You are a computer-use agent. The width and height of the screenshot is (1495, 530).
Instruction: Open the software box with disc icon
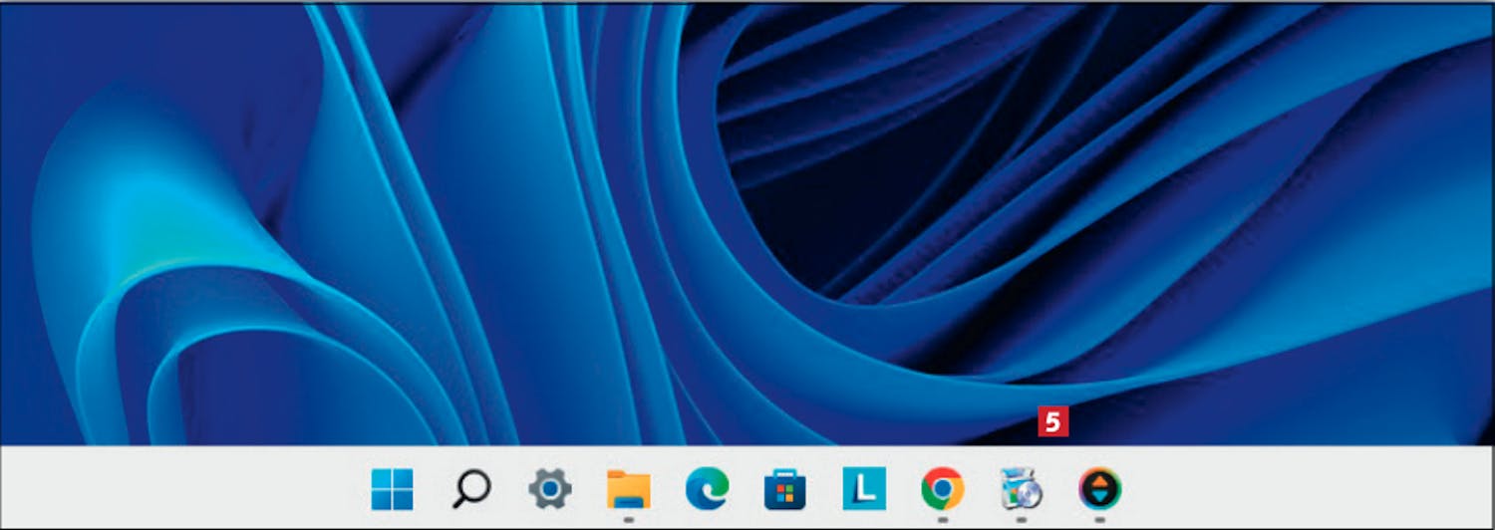[x=1021, y=489]
